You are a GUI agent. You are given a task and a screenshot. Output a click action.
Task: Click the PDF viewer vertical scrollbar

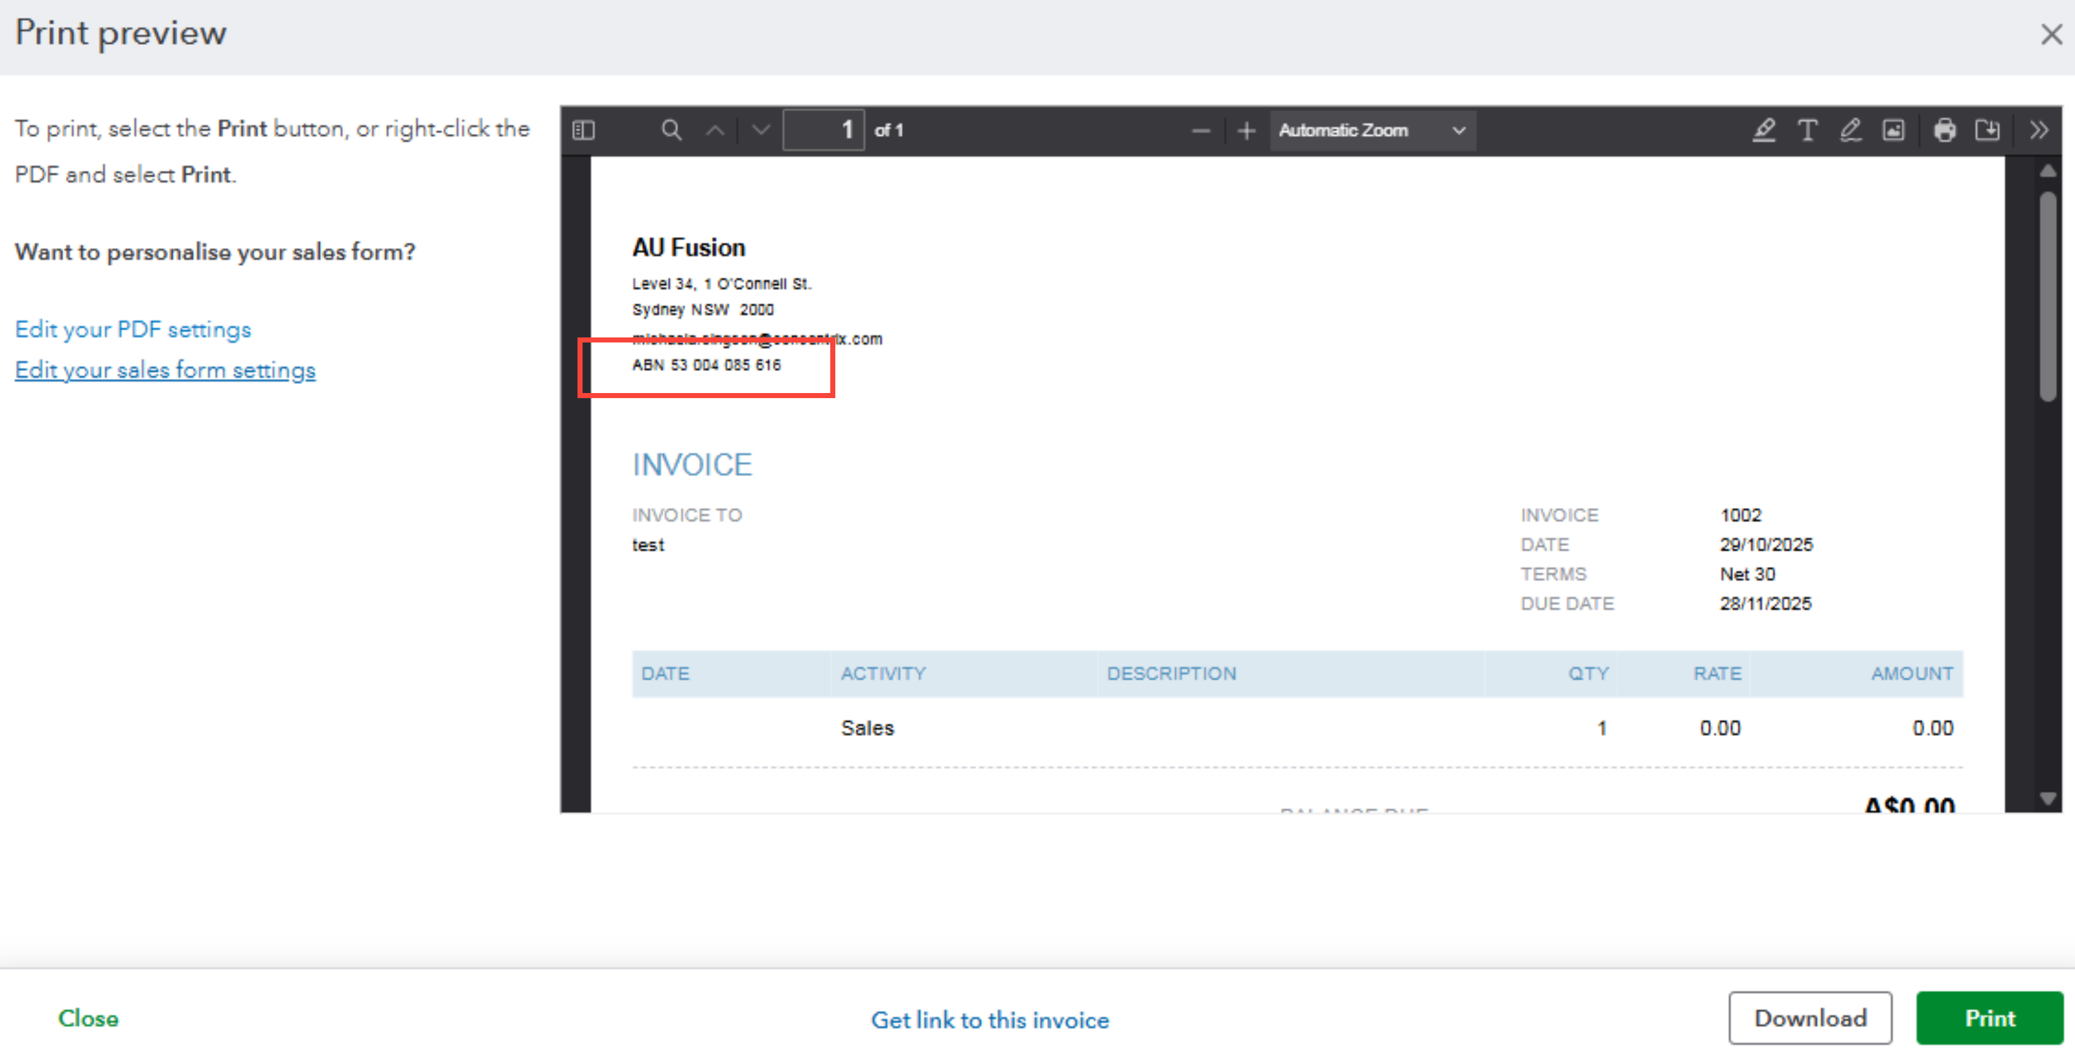tap(2048, 296)
